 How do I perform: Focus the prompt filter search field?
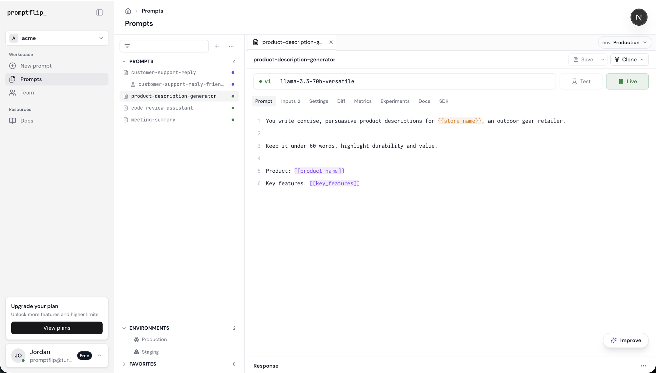[x=164, y=46]
